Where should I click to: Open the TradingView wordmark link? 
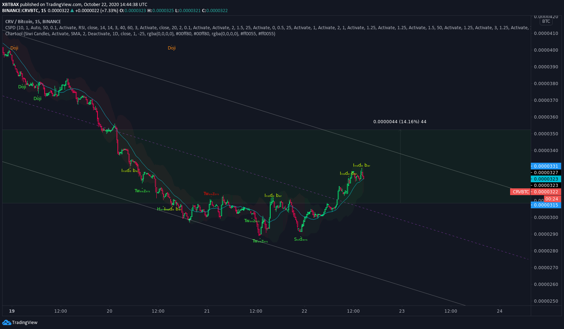pyautogui.click(x=25, y=323)
